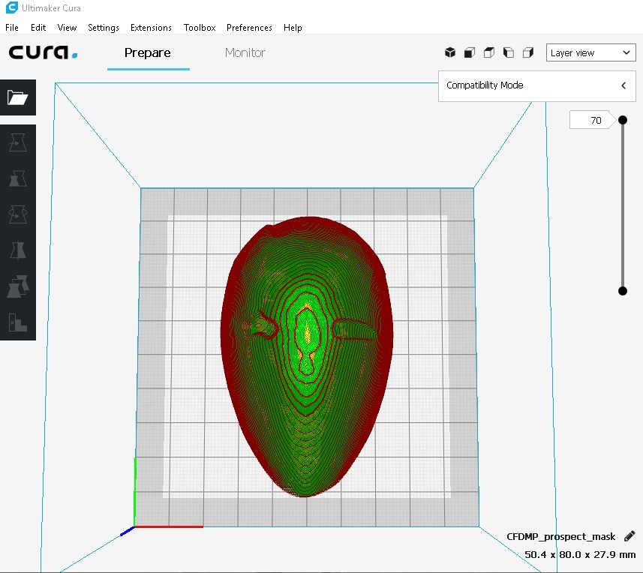
Task: Open the Extensions menu
Action: (151, 28)
